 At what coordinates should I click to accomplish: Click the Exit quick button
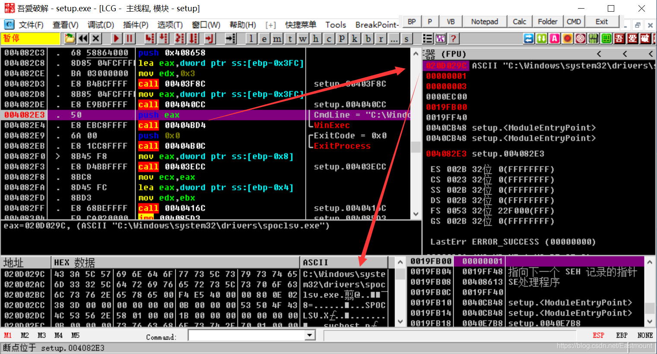pyautogui.click(x=602, y=22)
